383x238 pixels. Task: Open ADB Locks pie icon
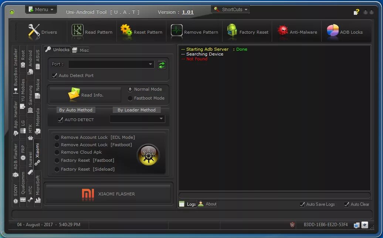click(333, 31)
